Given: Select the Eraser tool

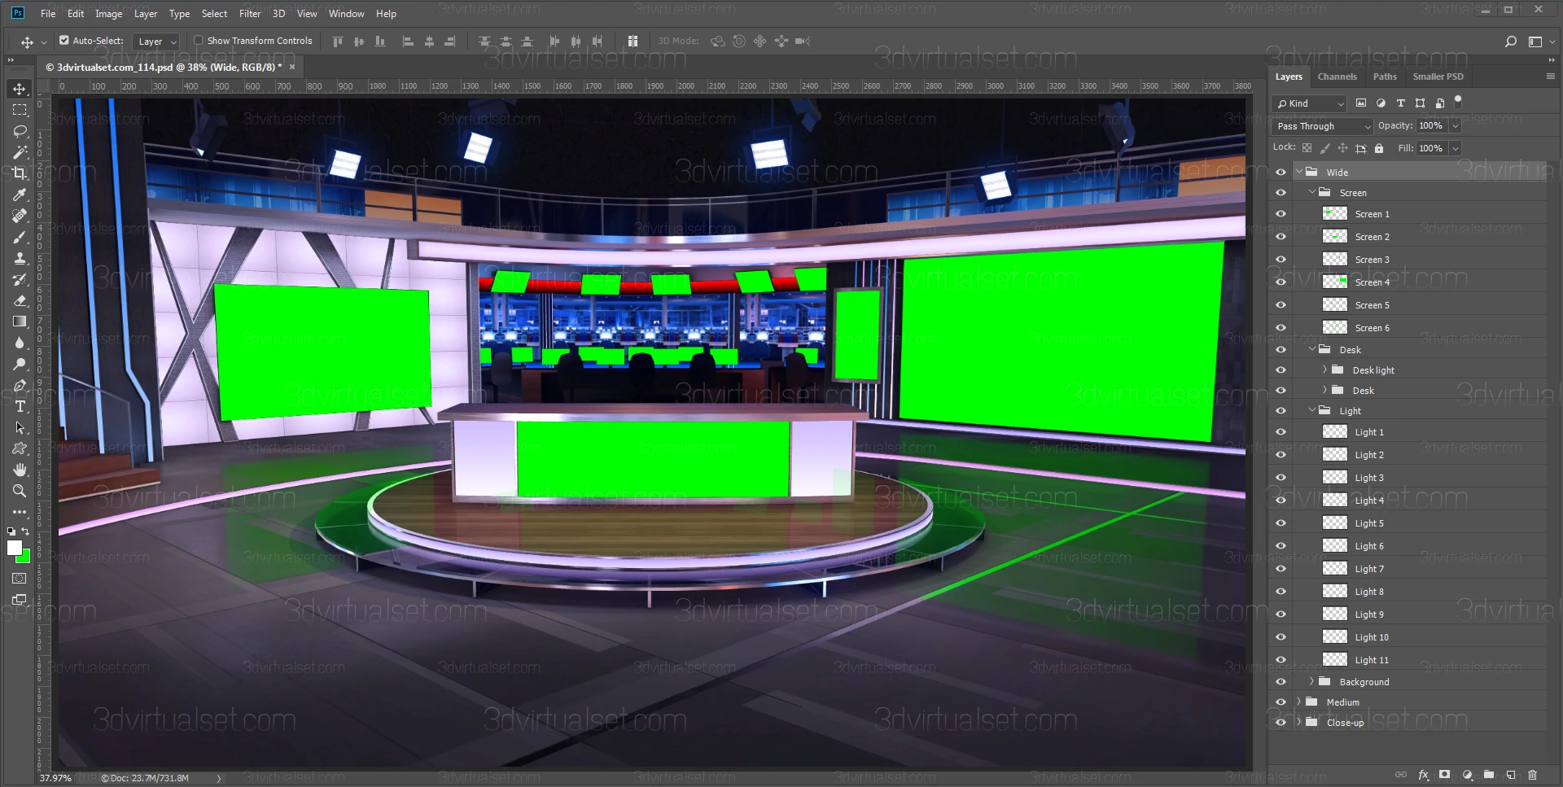Looking at the screenshot, I should 20,300.
